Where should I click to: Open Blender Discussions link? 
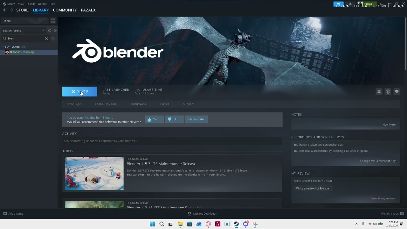coord(138,104)
